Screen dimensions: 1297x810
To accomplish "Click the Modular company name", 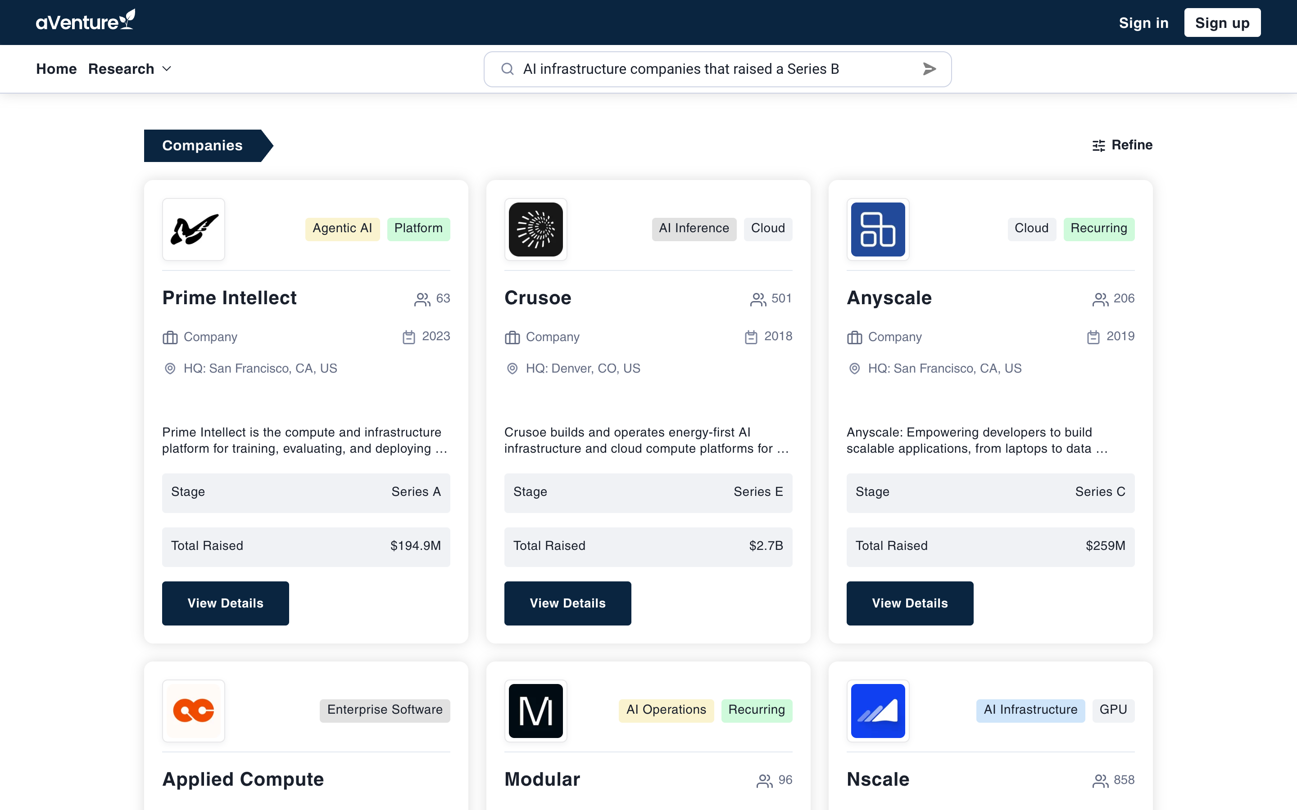I will [x=542, y=780].
